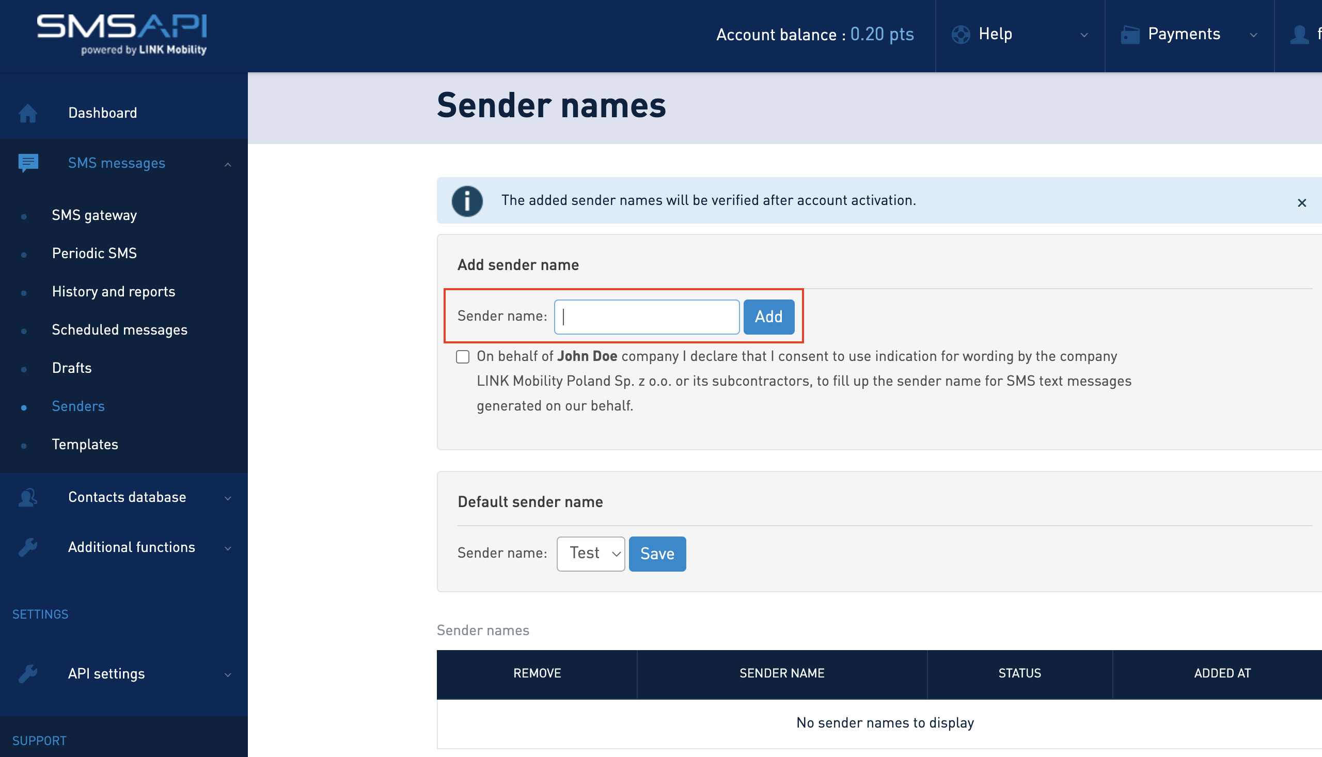
Task: Collapse the SMS messages section chevron
Action: (x=228, y=164)
